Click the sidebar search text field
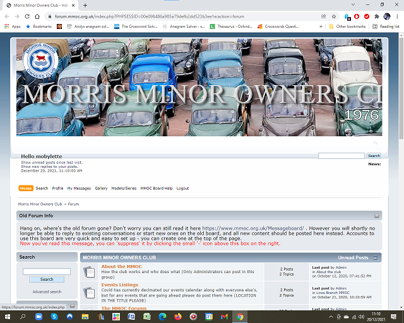 coord(47,271)
